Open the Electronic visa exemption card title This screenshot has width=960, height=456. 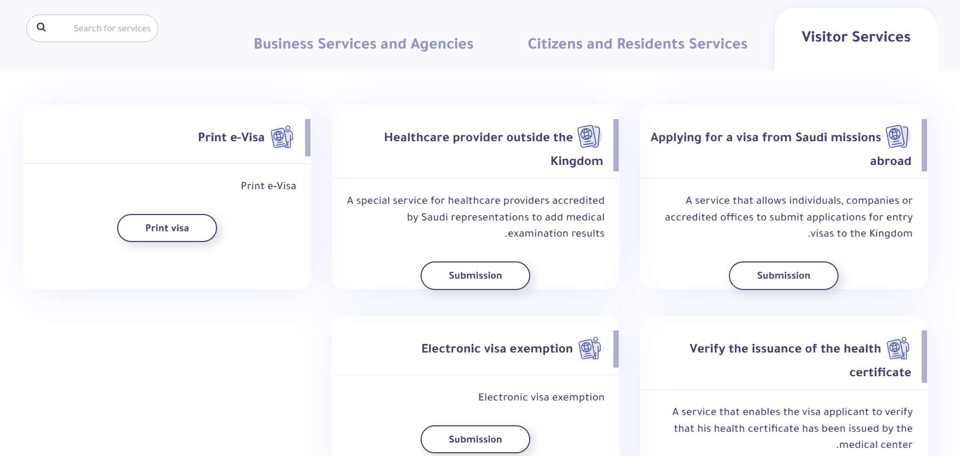pos(497,349)
